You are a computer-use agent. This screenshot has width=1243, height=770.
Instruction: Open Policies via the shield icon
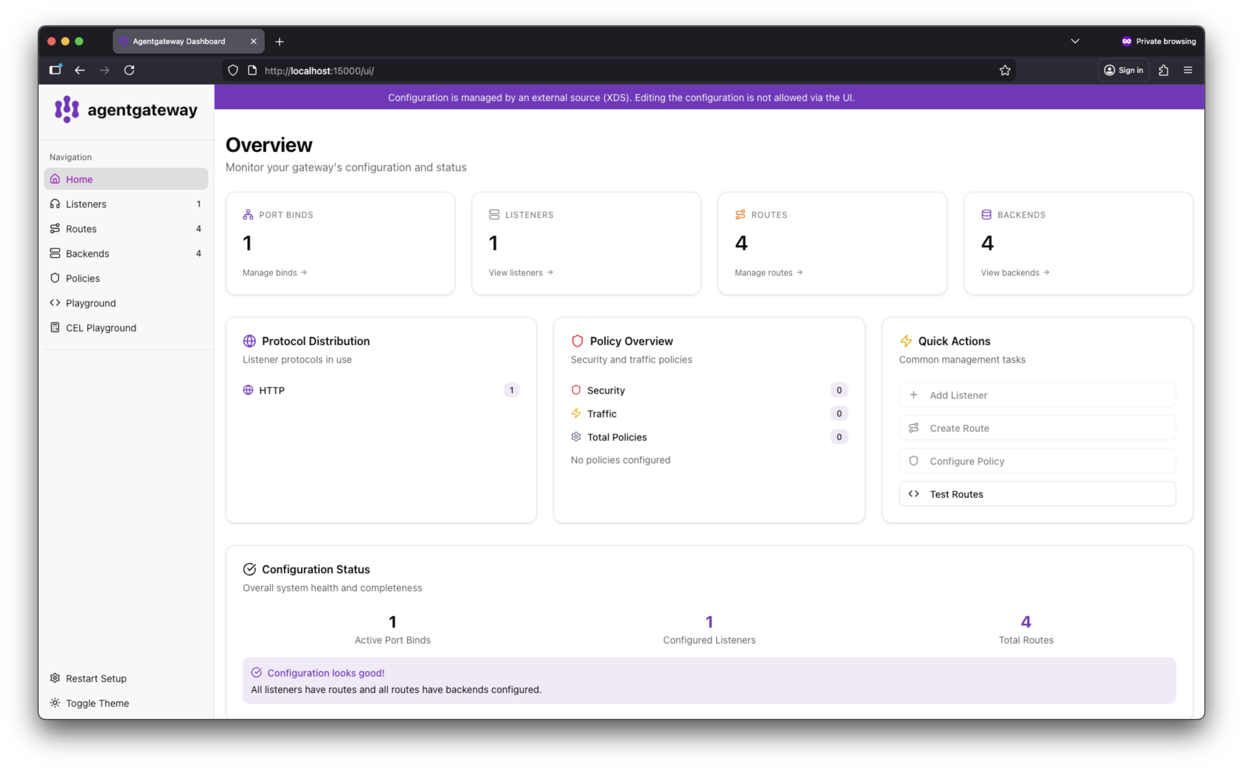(x=55, y=278)
